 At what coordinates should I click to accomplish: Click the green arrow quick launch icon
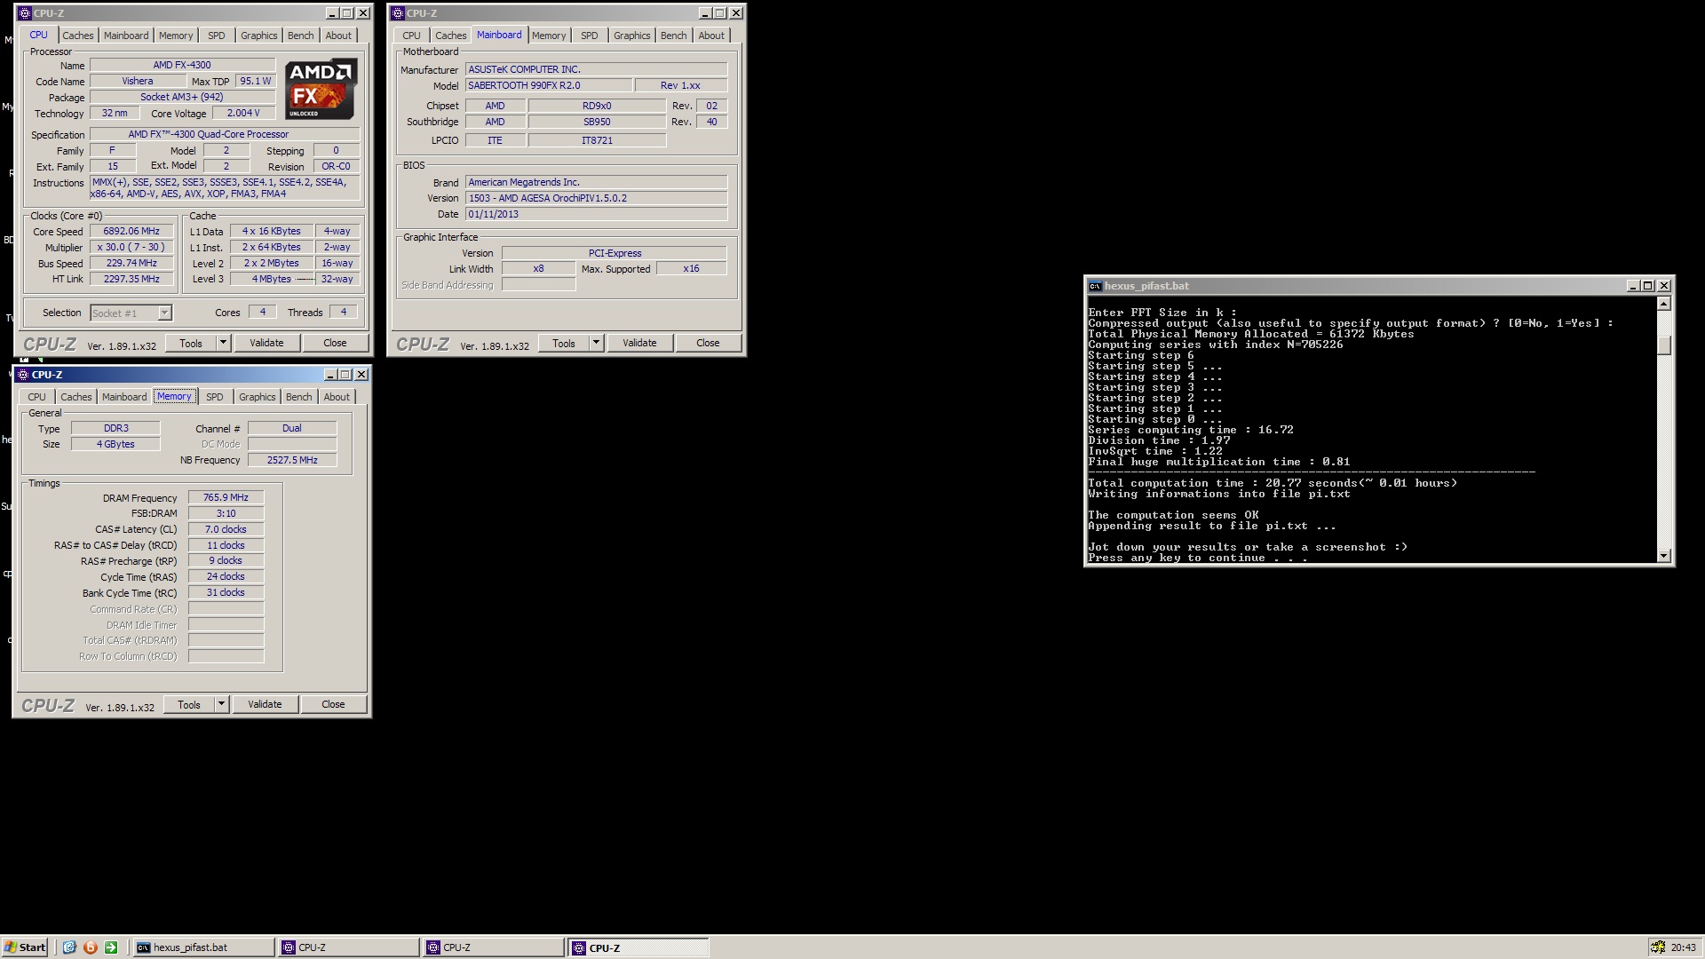coord(111,947)
